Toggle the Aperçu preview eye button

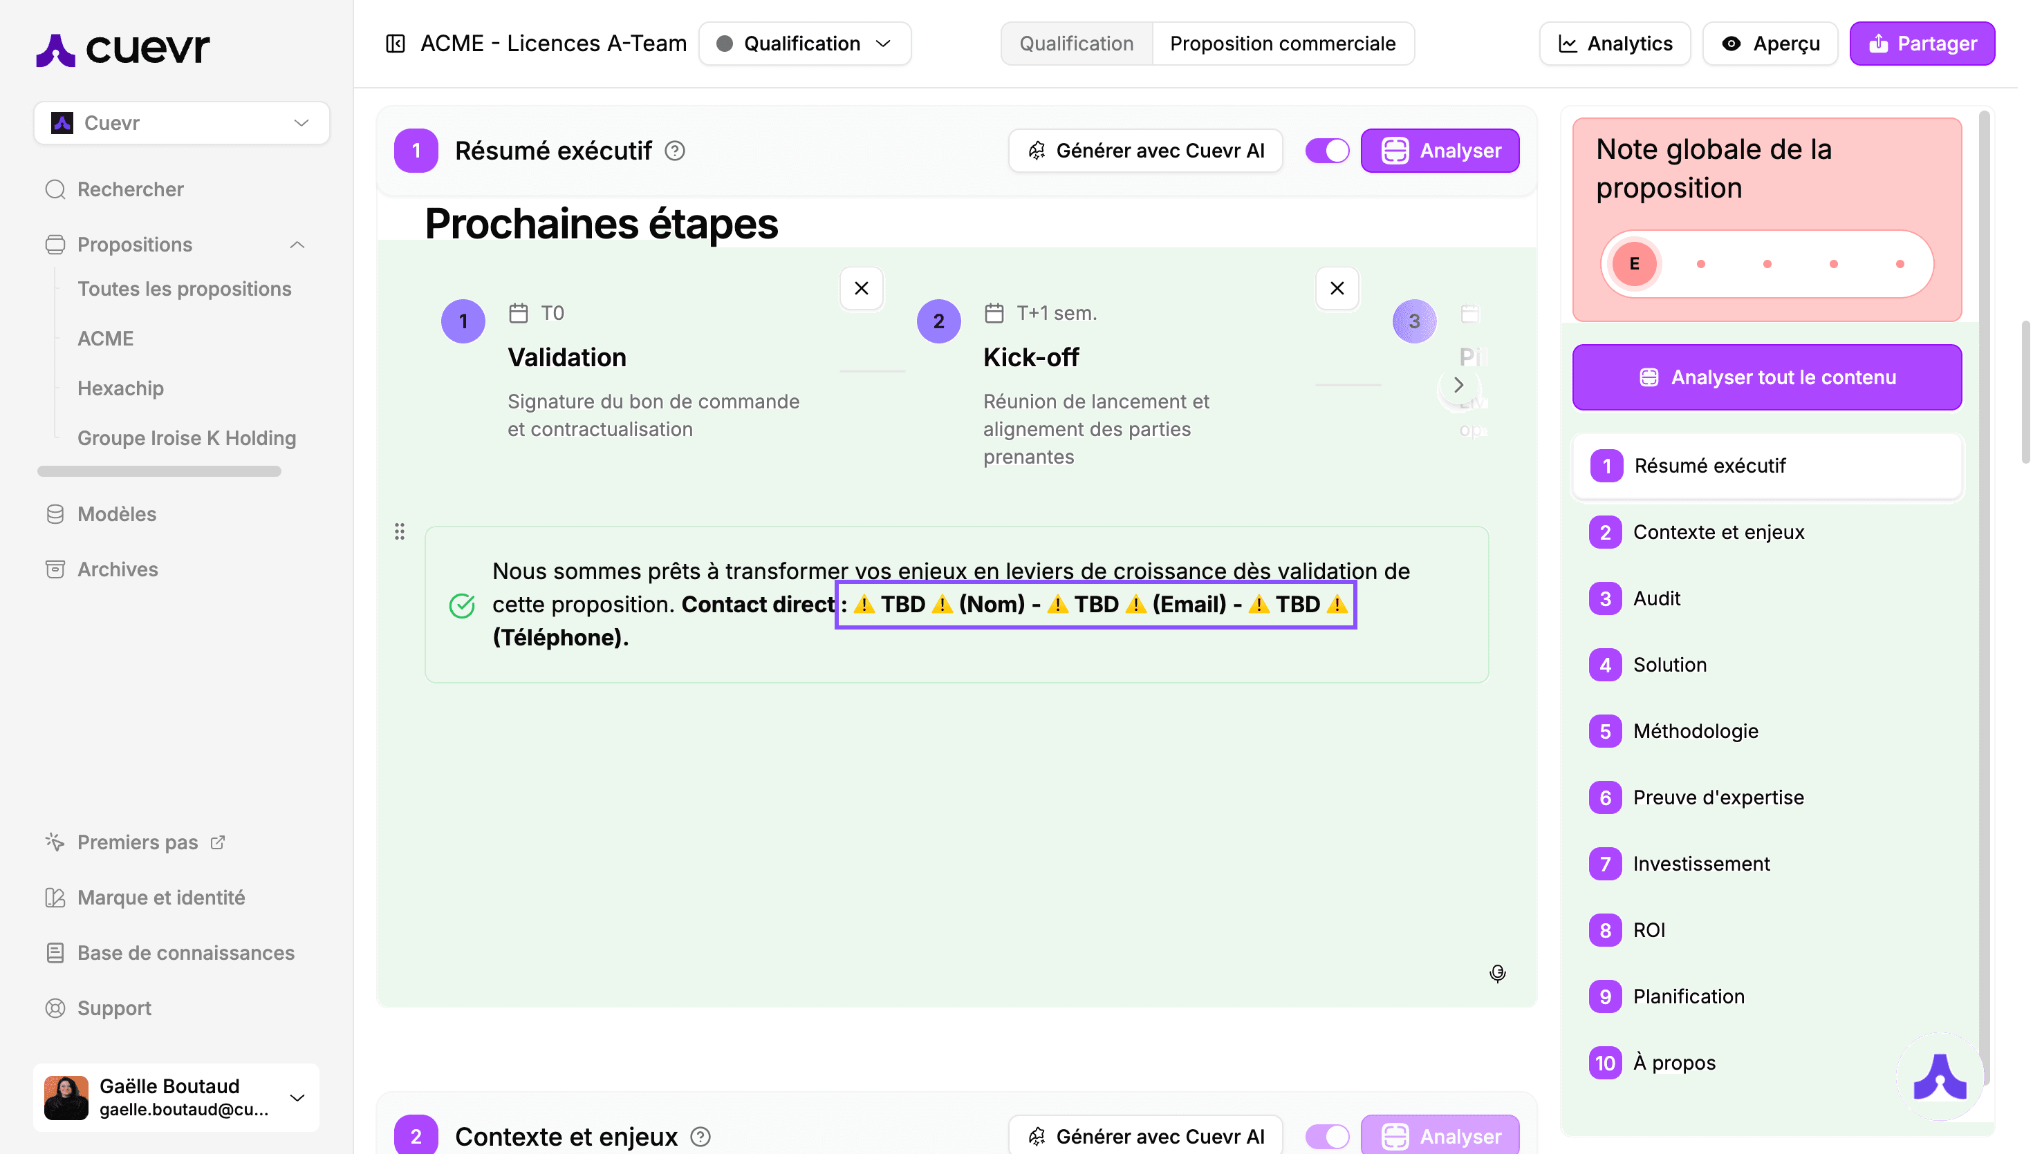[1770, 44]
